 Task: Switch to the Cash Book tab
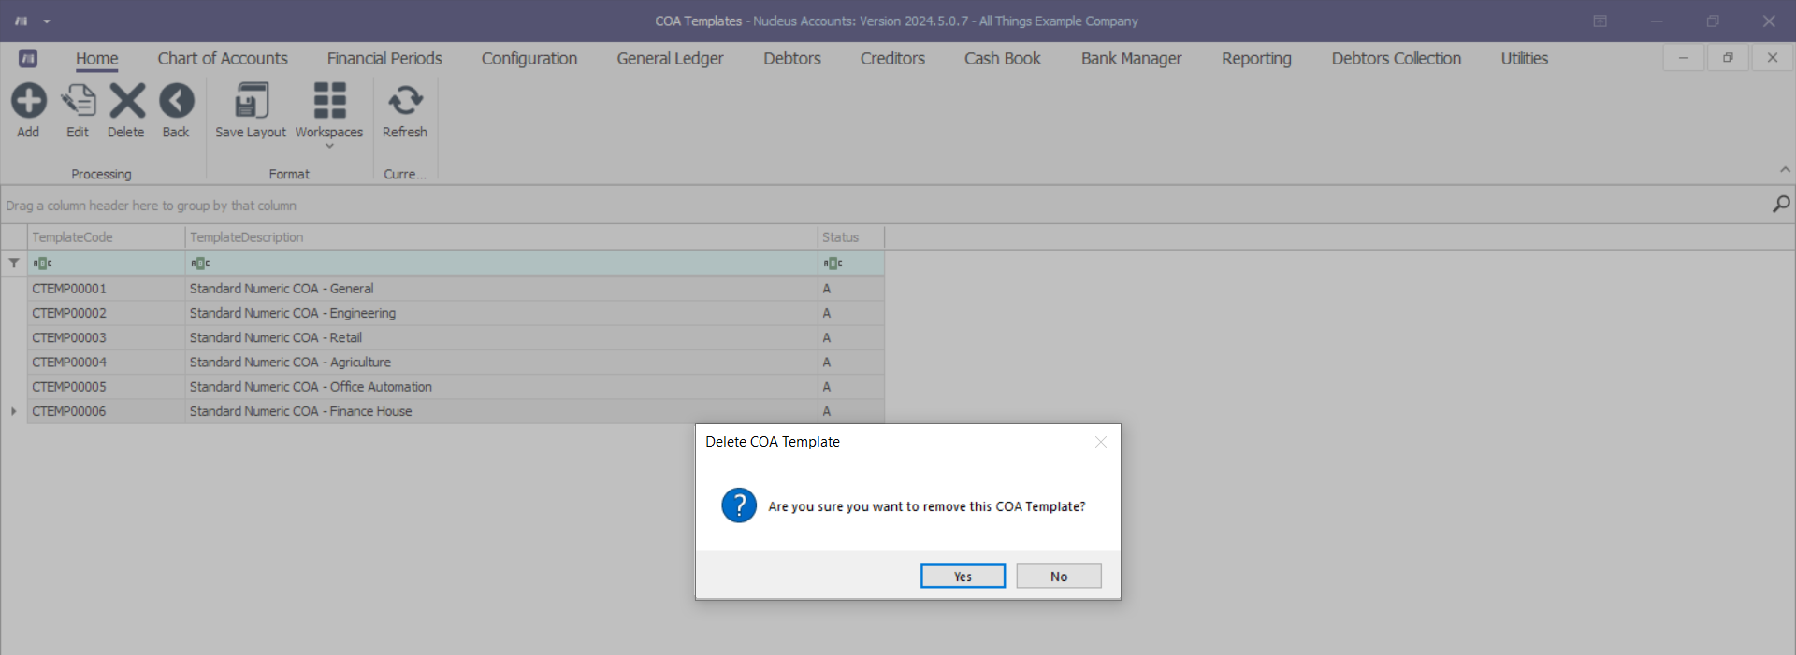click(x=1003, y=58)
